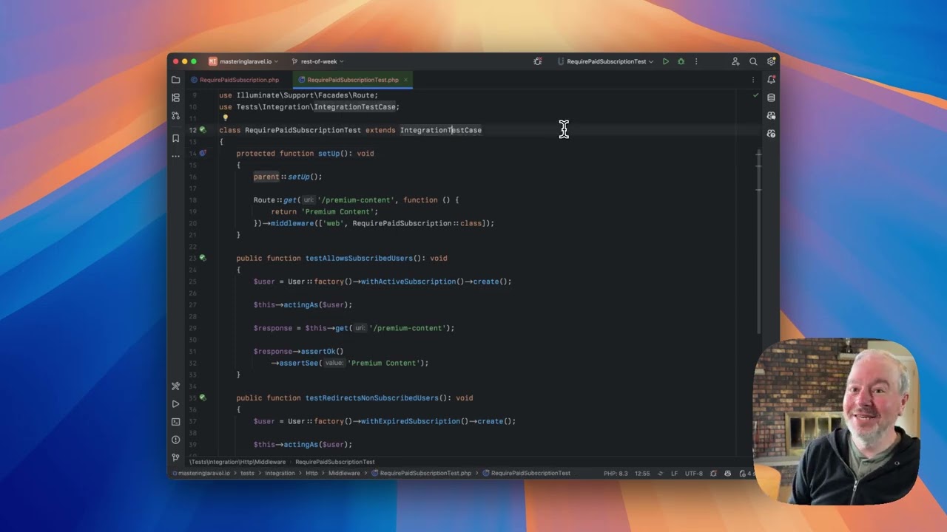947x532 pixels.
Task: Change the UTF-8 file encoding
Action: click(694, 473)
